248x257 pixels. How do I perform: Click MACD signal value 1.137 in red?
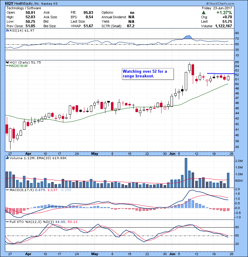click(x=52, y=190)
